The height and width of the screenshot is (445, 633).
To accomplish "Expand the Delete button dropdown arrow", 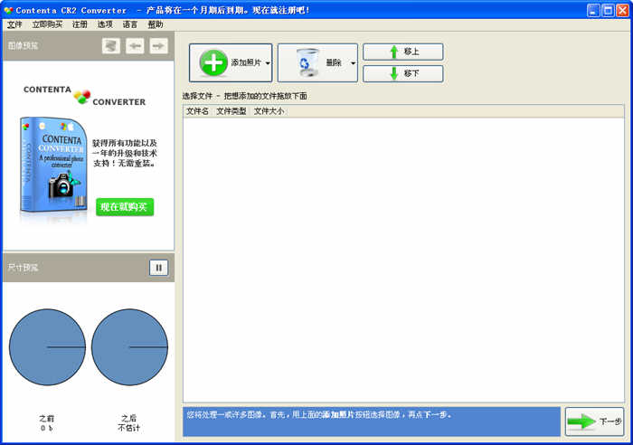I will click(x=353, y=63).
